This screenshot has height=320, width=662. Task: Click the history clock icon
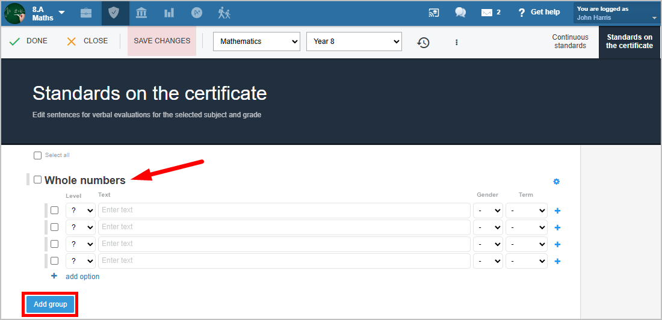click(x=424, y=42)
